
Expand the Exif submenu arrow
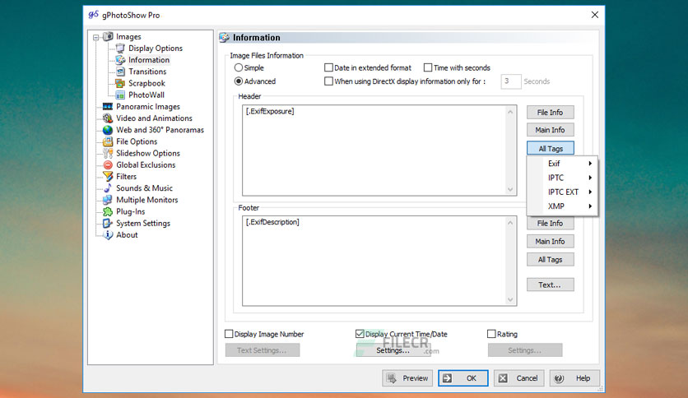(590, 164)
